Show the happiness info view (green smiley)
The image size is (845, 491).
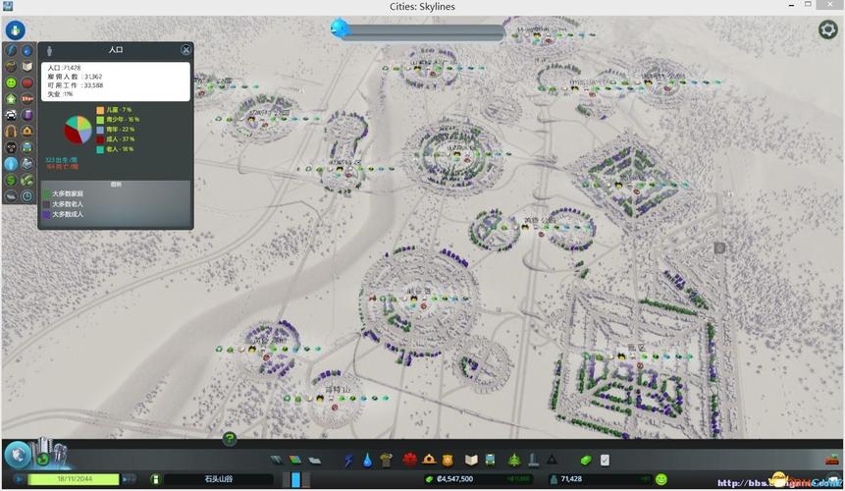12,83
